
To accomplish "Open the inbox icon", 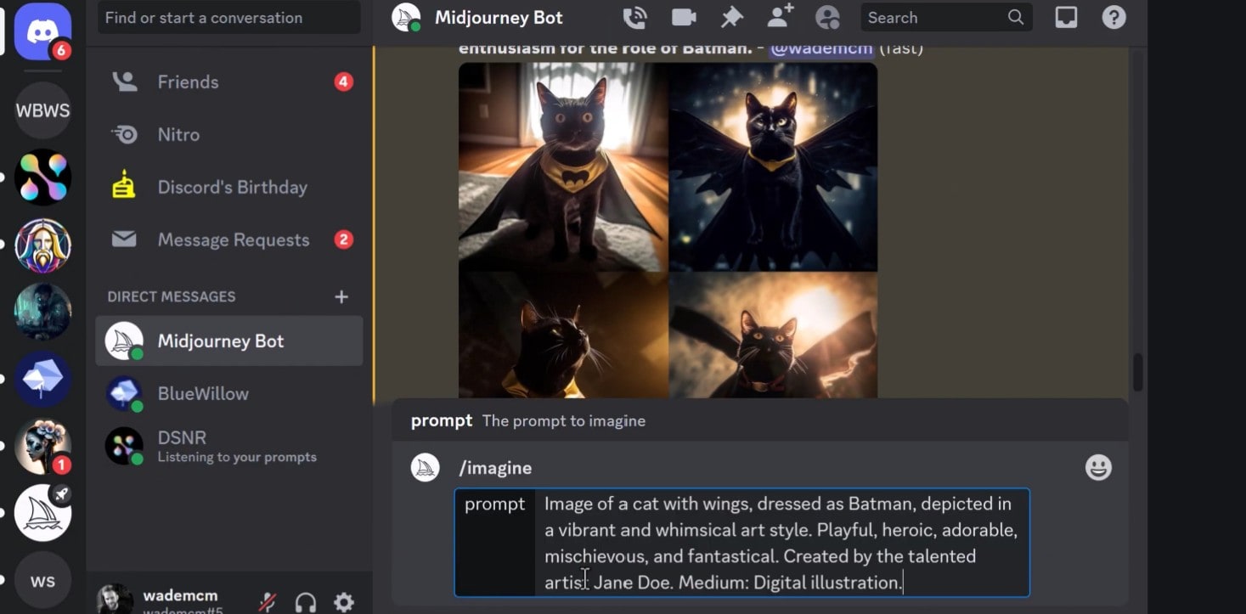I will coord(1066,17).
